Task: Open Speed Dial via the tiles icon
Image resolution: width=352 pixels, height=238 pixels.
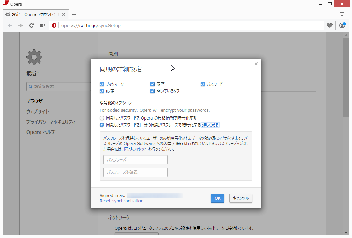Action: click(42, 25)
